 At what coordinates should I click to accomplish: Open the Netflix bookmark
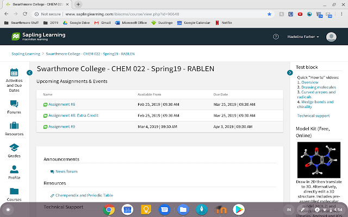click(x=223, y=23)
